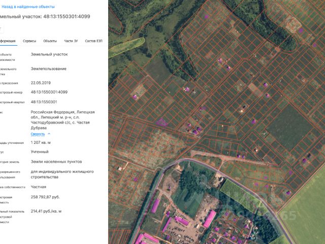The height and width of the screenshot is (244, 325).
Task: Open the Состав ЕЗП tab
Action: pos(93,41)
